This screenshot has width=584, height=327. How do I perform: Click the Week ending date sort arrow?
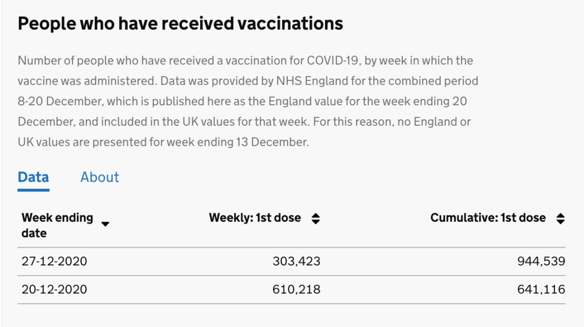(105, 224)
